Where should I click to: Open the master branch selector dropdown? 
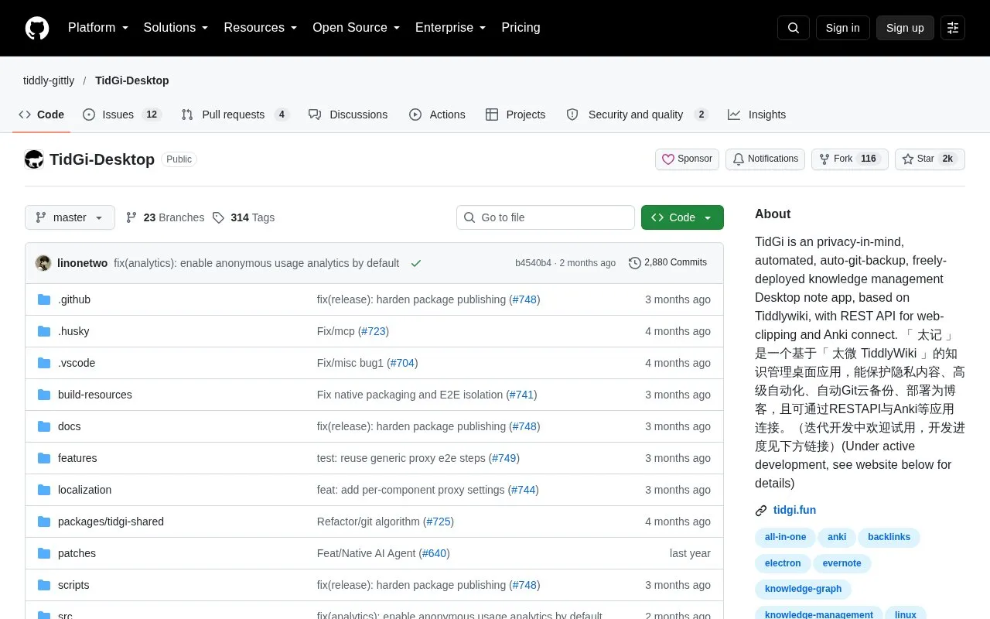(70, 217)
